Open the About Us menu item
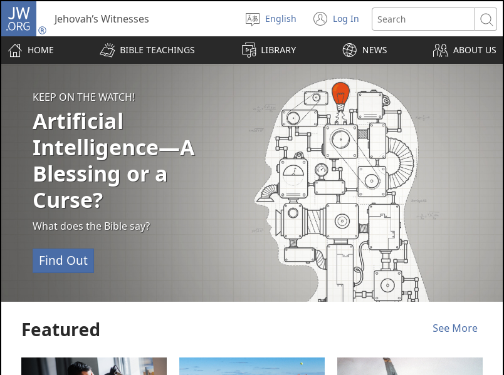The height and width of the screenshot is (375, 504). (474, 50)
